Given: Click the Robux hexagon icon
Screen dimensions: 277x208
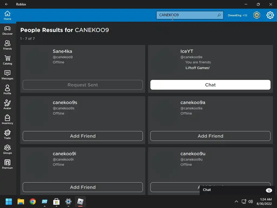Looking at the screenshot, I should pyautogui.click(x=256, y=15).
